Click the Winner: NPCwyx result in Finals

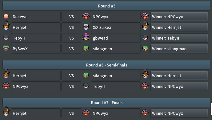[x=179, y=114]
